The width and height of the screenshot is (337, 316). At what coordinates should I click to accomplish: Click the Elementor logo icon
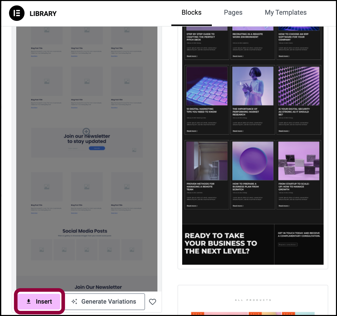[17, 13]
